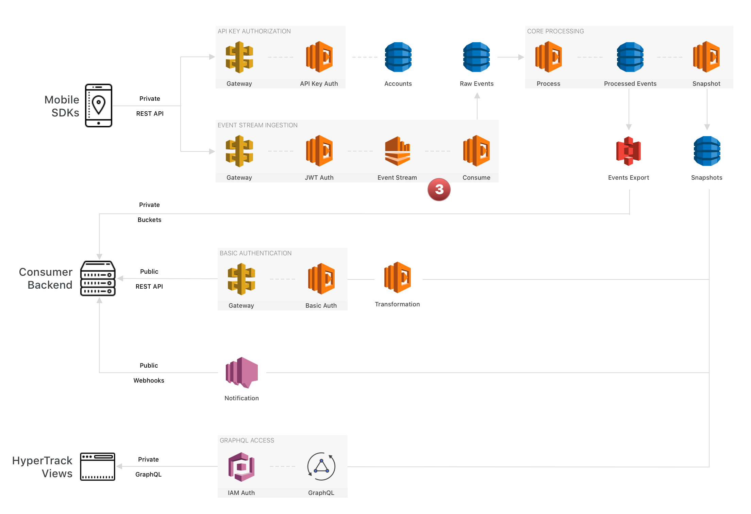Click the Raw Events DynamoDB icon
Screen dimensions: 751x514
pos(476,57)
